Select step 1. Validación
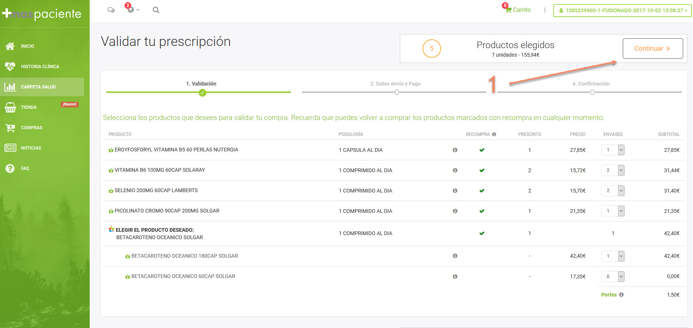Image resolution: width=693 pixels, height=328 pixels. coord(201,84)
